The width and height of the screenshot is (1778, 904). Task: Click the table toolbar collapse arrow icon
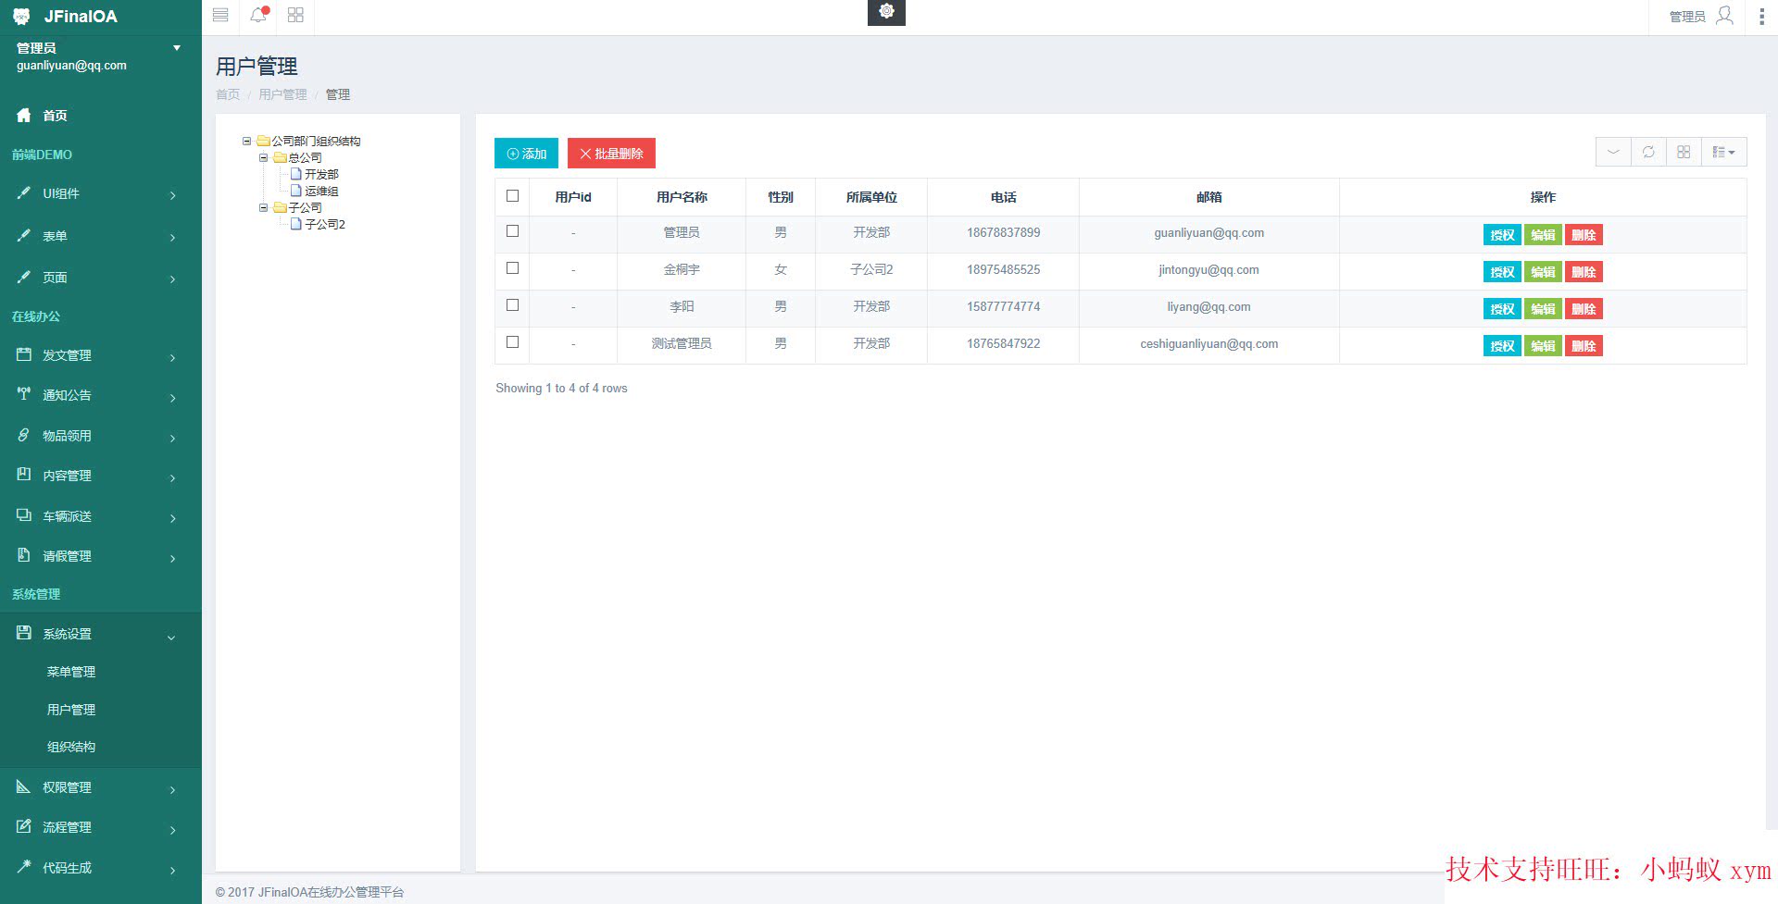coord(1613,152)
